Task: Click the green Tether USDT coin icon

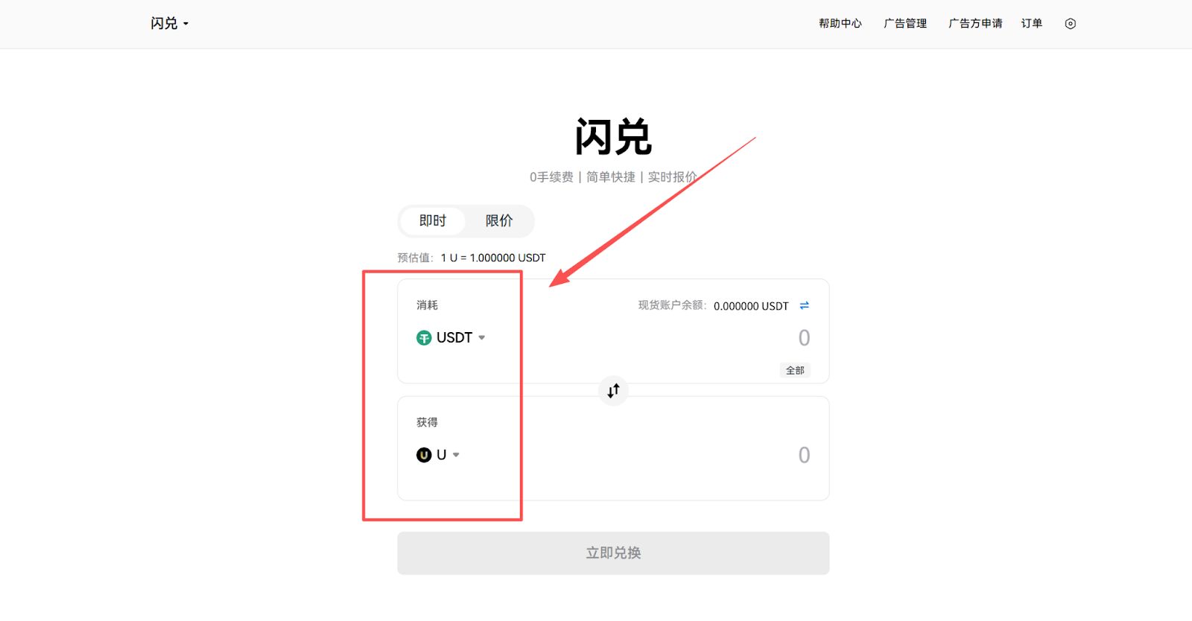Action: click(424, 338)
